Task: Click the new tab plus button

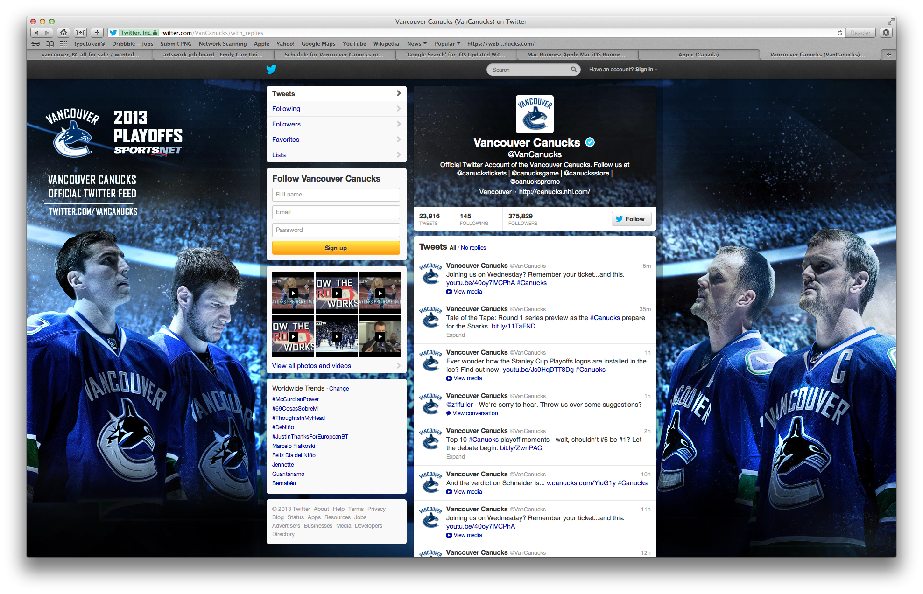Action: click(x=888, y=55)
